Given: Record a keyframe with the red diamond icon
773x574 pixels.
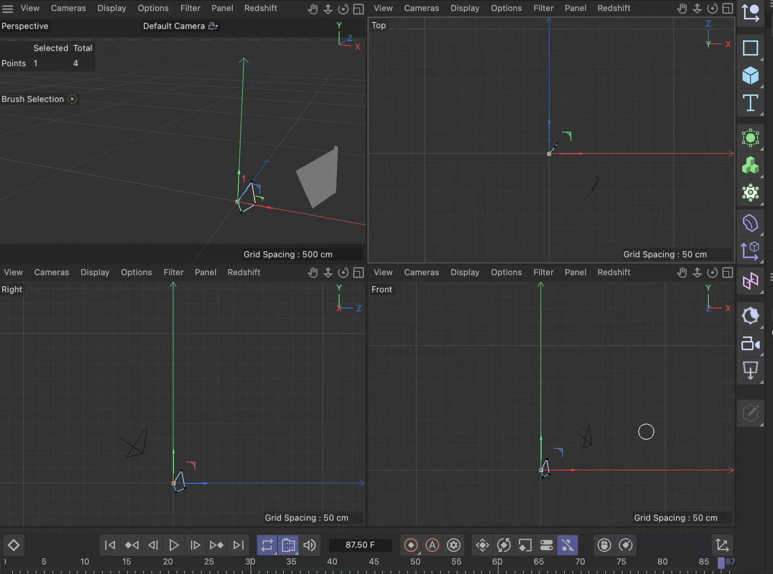Looking at the screenshot, I should [411, 545].
